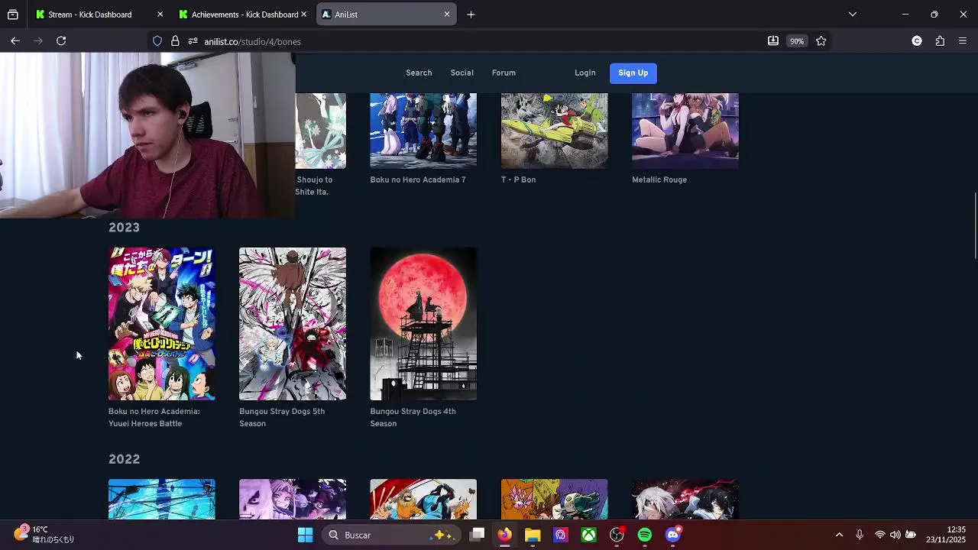Click the Firefox View icon left of tabs
Screen dimensions: 978x550
click(x=13, y=15)
